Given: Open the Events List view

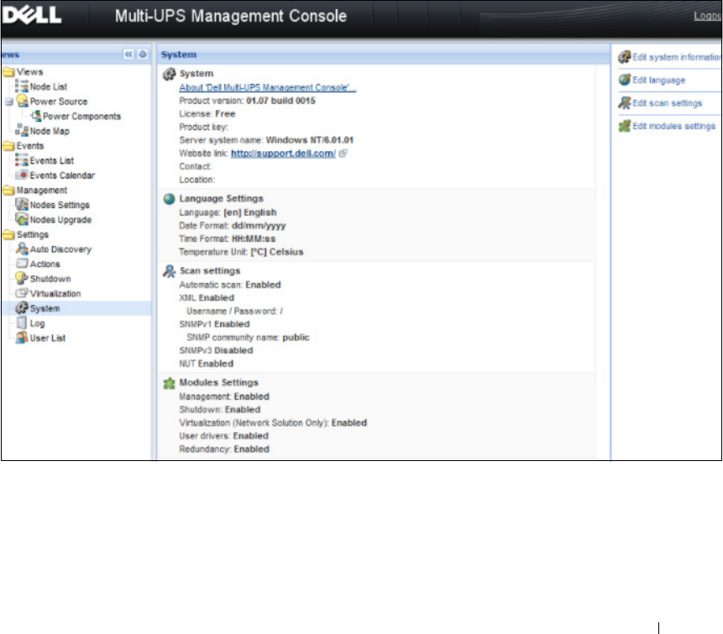Looking at the screenshot, I should point(51,160).
